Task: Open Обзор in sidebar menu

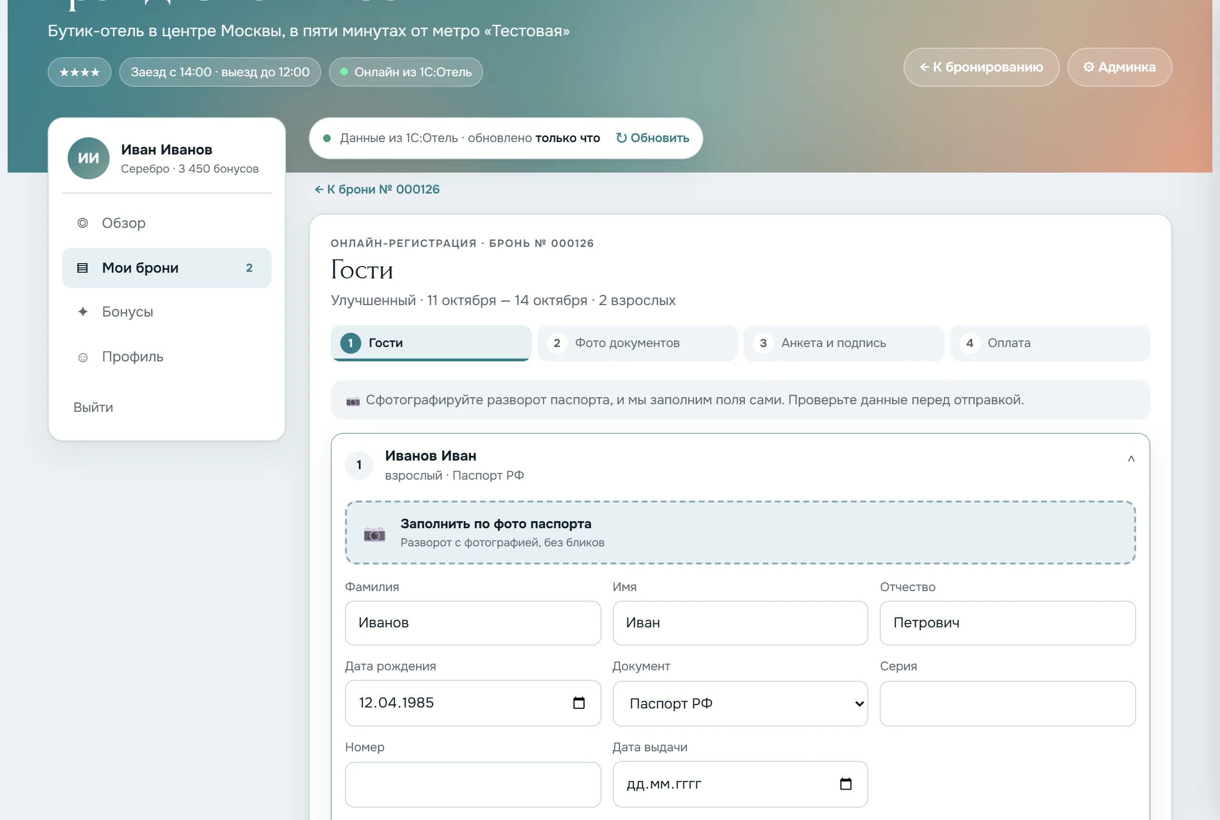Action: [x=167, y=223]
